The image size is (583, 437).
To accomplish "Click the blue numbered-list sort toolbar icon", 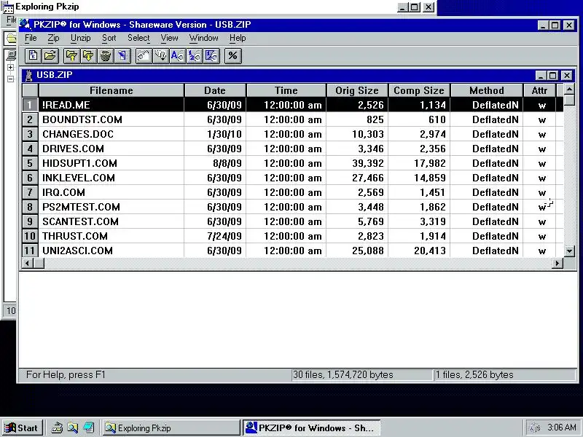I will [211, 56].
